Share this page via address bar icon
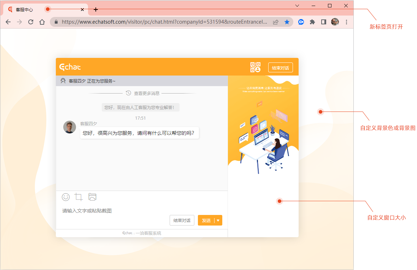417x270 pixels. tap(276, 22)
